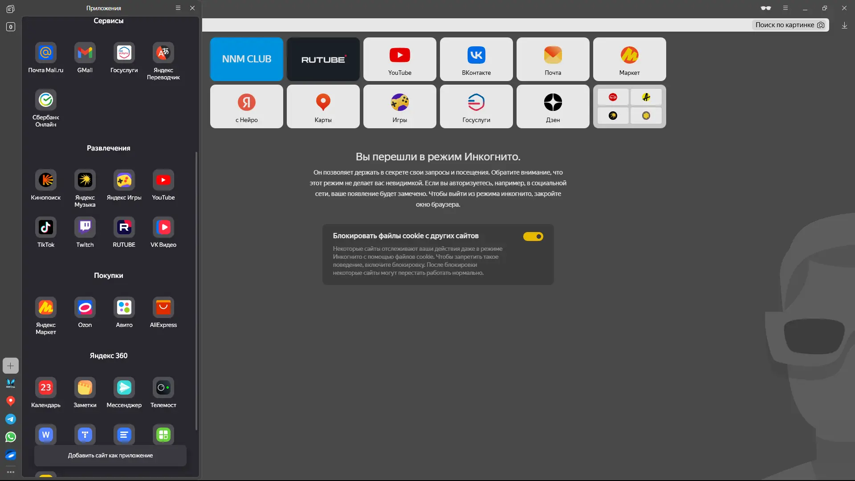
Task: Click Добавить сайт как приложение button
Action: [x=110, y=456]
